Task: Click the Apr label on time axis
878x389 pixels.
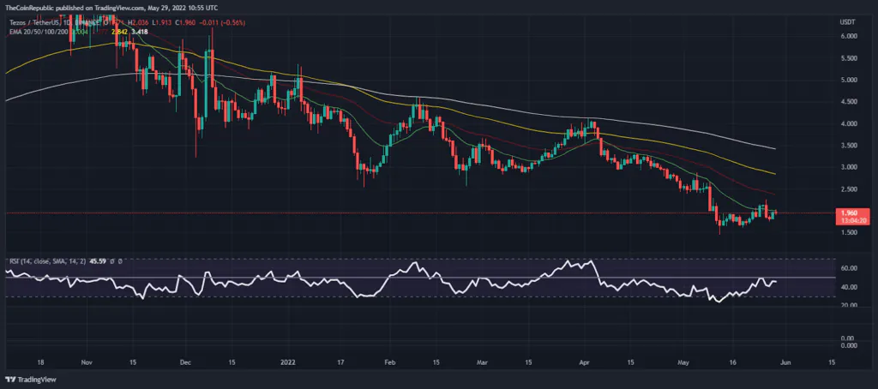Action: (583, 362)
